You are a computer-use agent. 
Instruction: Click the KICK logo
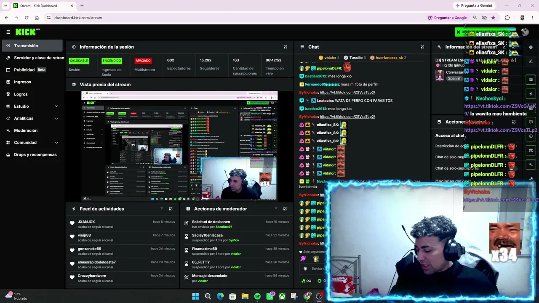coord(27,32)
